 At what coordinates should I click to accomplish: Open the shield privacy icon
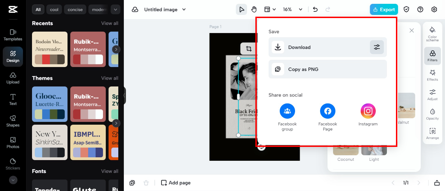[x=406, y=9]
